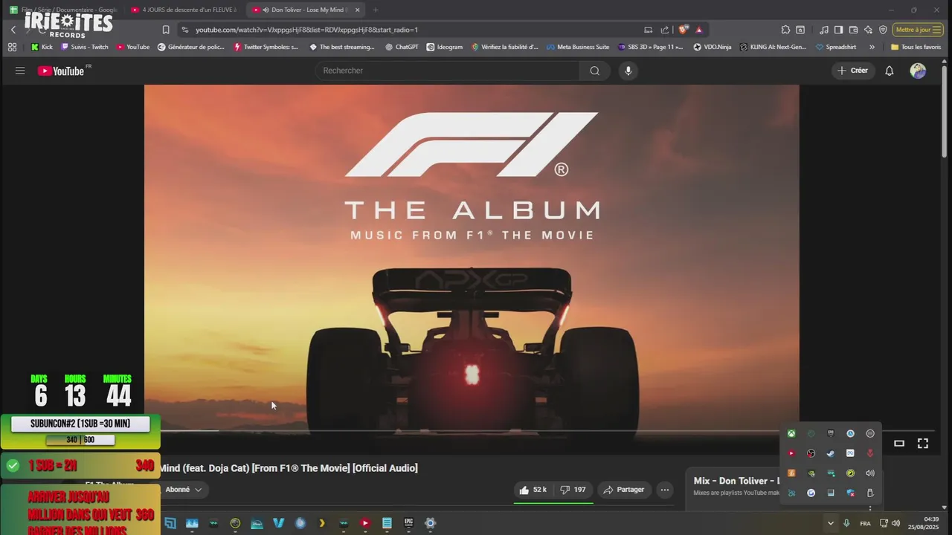
Task: Click Windows Security icon in tray
Action: [x=851, y=493]
